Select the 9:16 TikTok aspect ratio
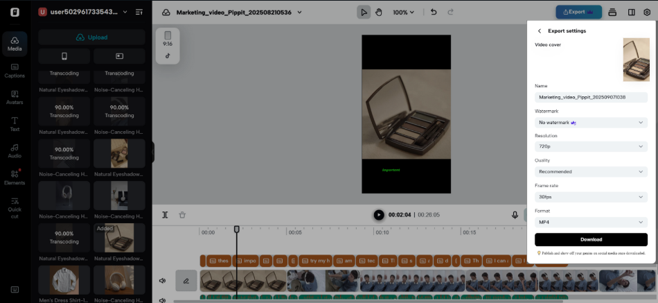This screenshot has width=658, height=303. pyautogui.click(x=168, y=46)
